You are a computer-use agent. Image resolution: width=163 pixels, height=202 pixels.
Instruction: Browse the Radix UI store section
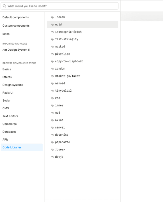pos(8,93)
